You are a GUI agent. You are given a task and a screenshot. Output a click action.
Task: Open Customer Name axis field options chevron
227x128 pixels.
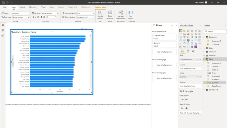(x=198, y=59)
